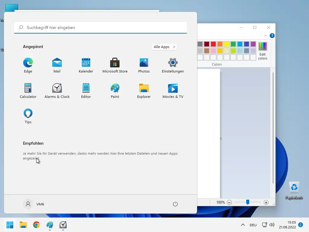Screen dimensions: 309x232
Task: Open Einstellungen (settings gear)
Action: click(x=173, y=65)
